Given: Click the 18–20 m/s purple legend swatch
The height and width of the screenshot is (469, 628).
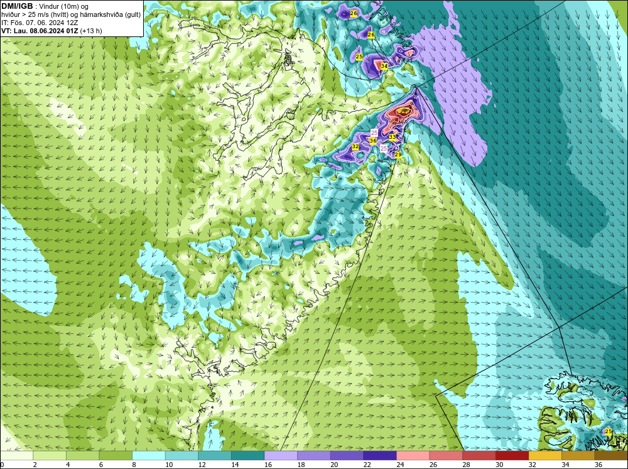Looking at the screenshot, I should point(314,455).
